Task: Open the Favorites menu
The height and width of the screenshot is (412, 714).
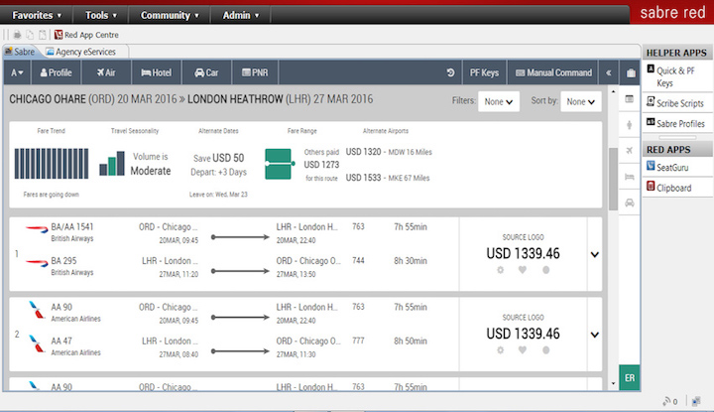Action: [37, 15]
